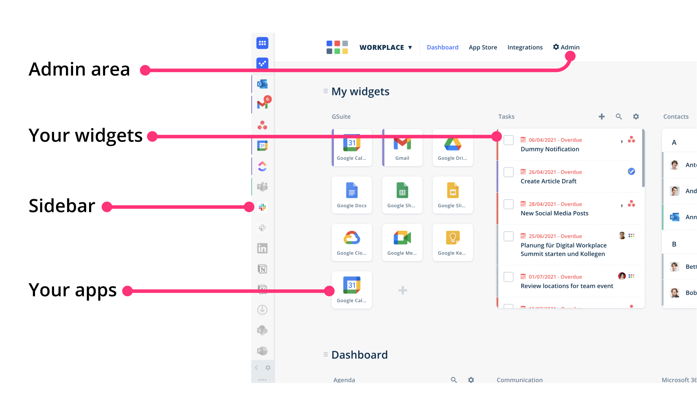This screenshot has height=411, width=697.
Task: Open LinkedIn from the sidebar
Action: click(x=262, y=248)
